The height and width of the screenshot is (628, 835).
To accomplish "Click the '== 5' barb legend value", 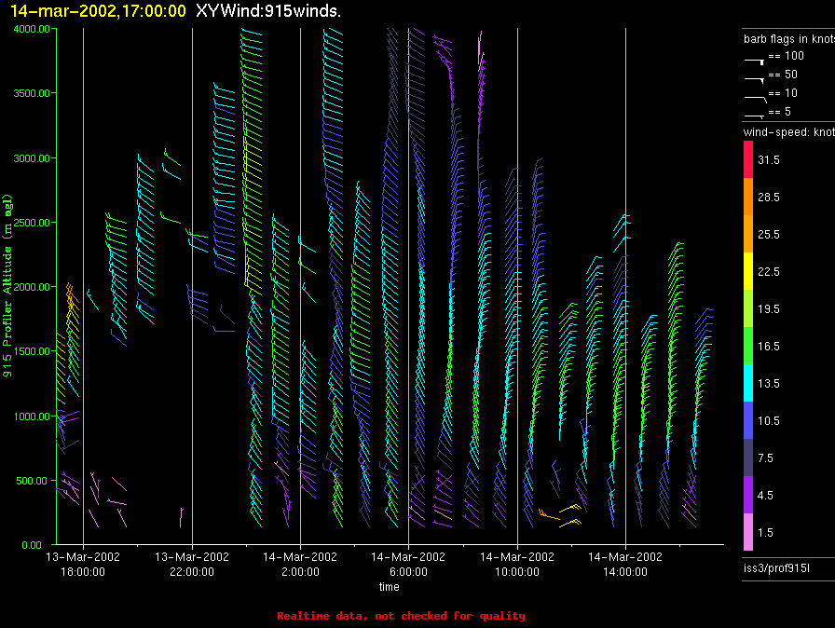I will point(780,111).
